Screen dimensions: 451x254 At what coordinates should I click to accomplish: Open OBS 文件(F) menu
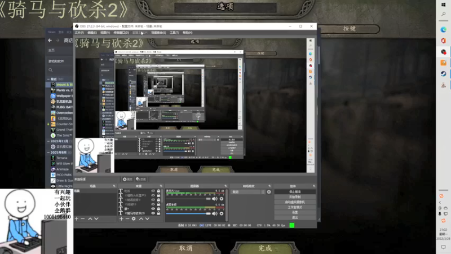point(79,33)
